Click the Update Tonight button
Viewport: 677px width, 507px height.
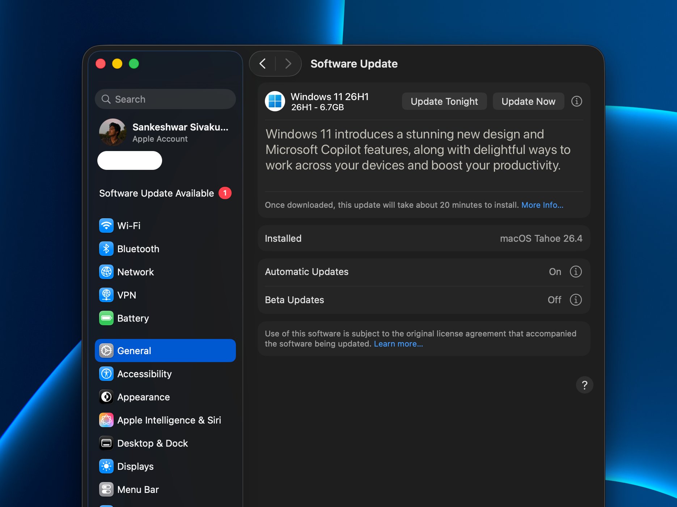point(444,101)
